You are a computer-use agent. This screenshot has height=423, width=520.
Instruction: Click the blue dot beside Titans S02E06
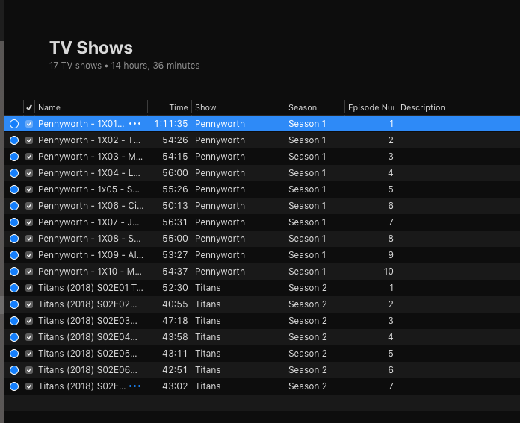click(14, 370)
